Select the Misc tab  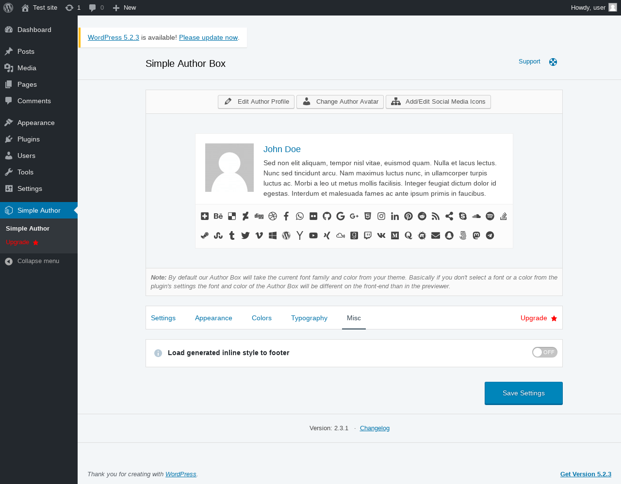[354, 318]
